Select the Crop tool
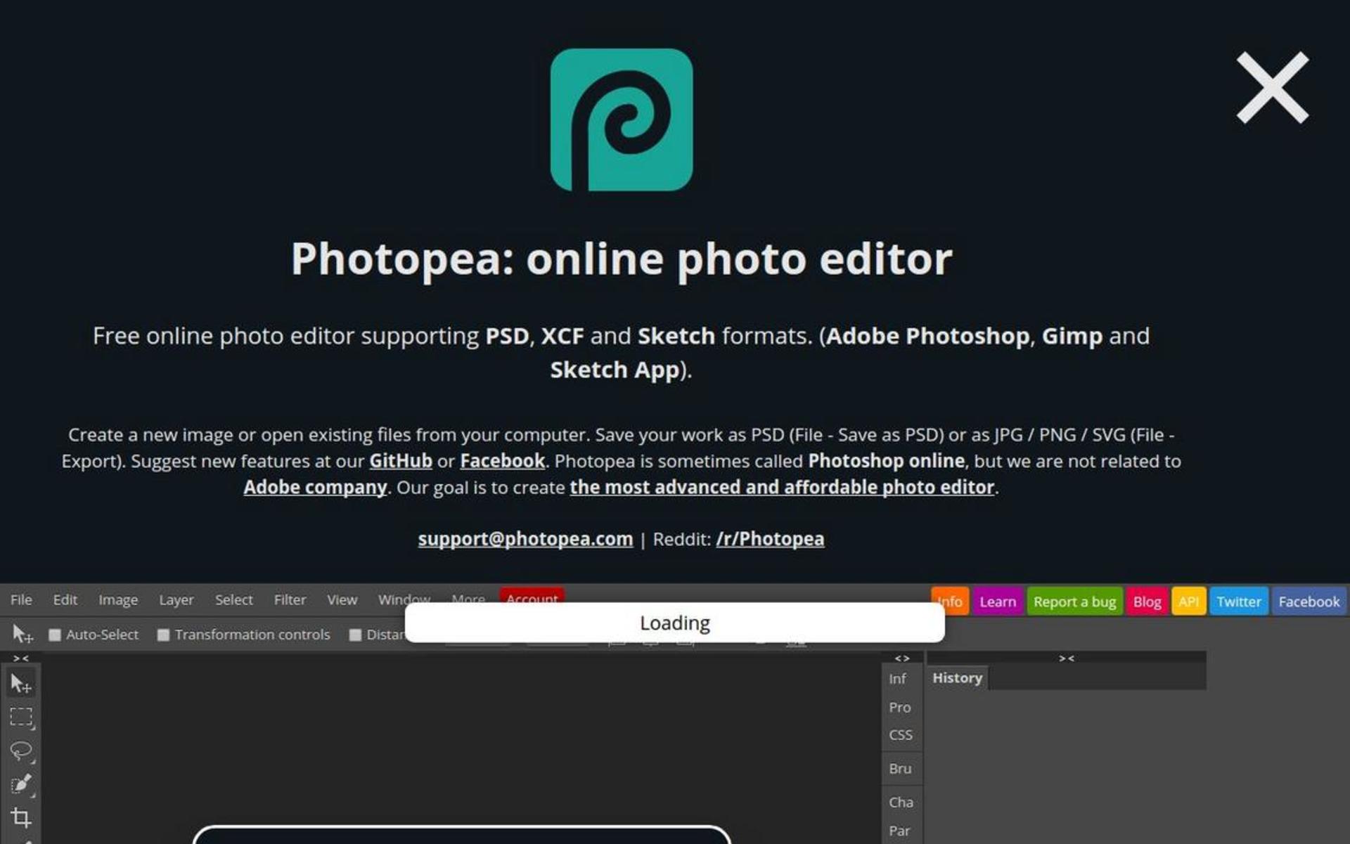The height and width of the screenshot is (844, 1350). click(21, 817)
